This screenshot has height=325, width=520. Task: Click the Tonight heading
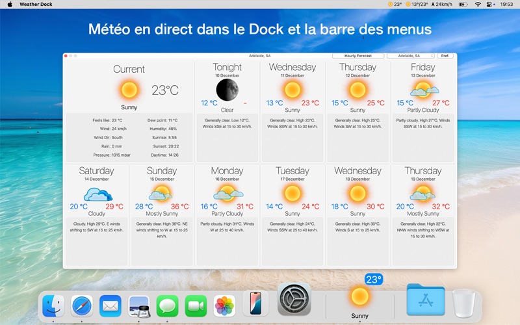click(x=227, y=68)
